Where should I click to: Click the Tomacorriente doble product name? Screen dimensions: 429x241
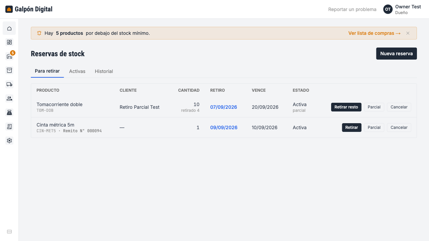pyautogui.click(x=59, y=104)
